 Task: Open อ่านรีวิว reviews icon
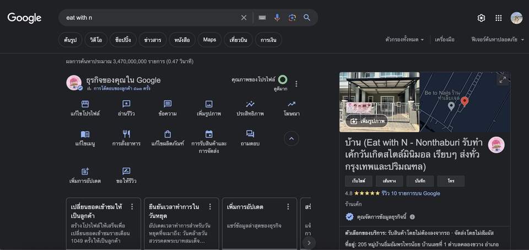tap(126, 104)
